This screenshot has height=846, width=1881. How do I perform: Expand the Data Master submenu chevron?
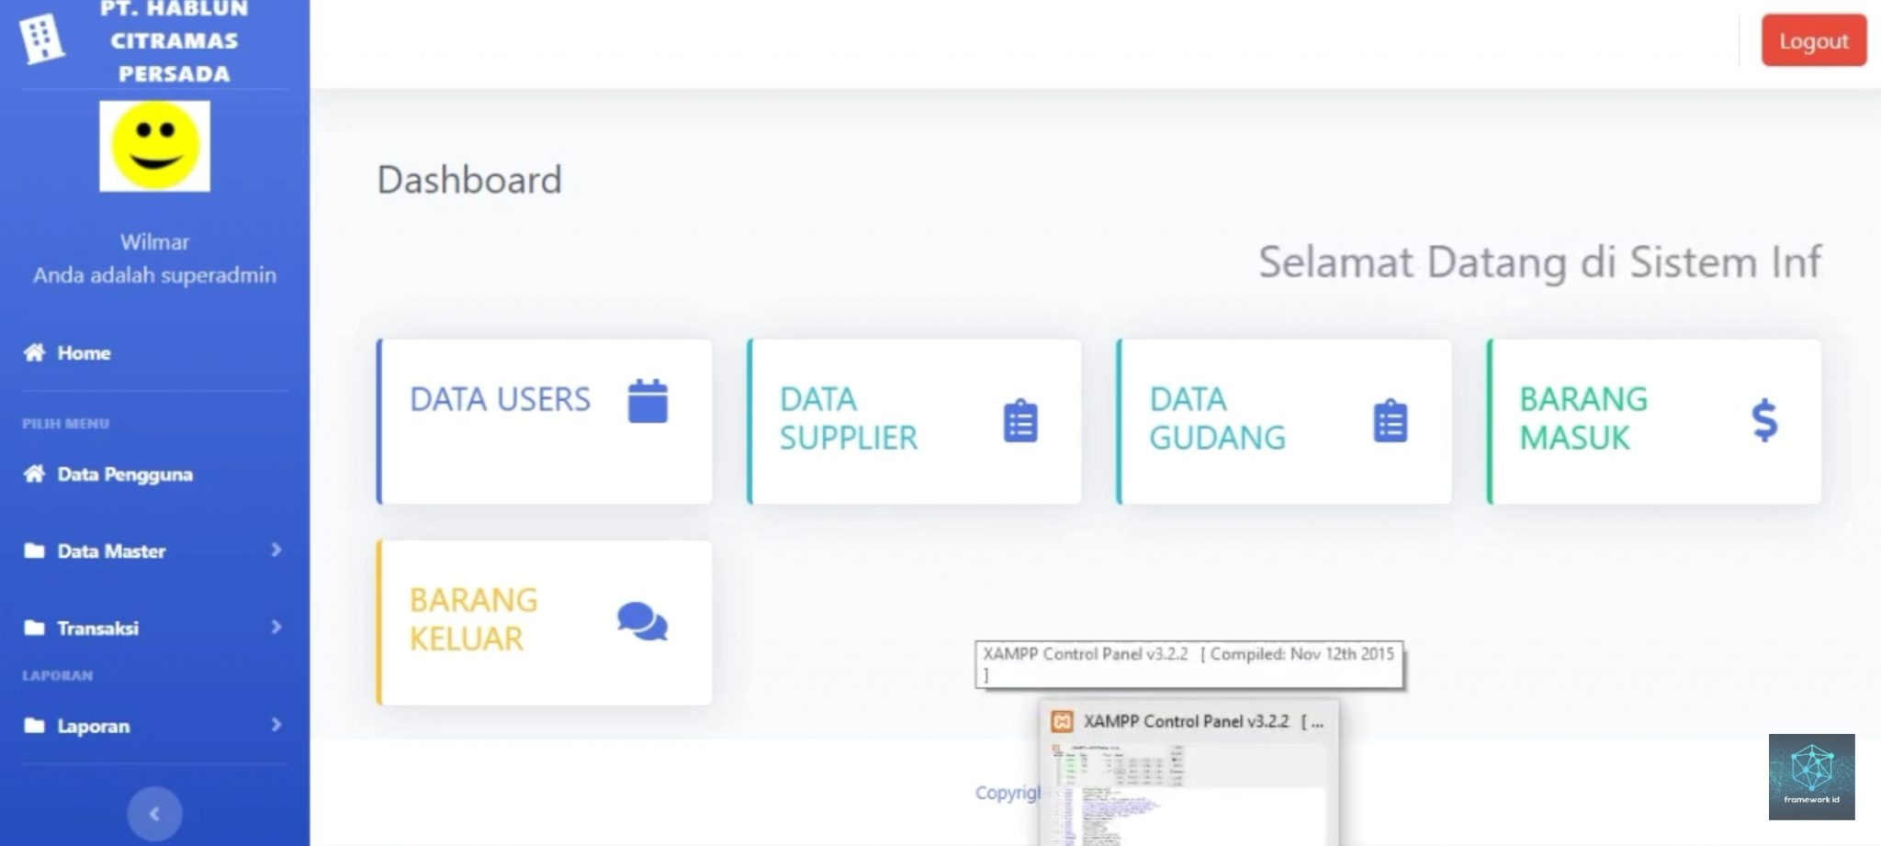click(276, 550)
